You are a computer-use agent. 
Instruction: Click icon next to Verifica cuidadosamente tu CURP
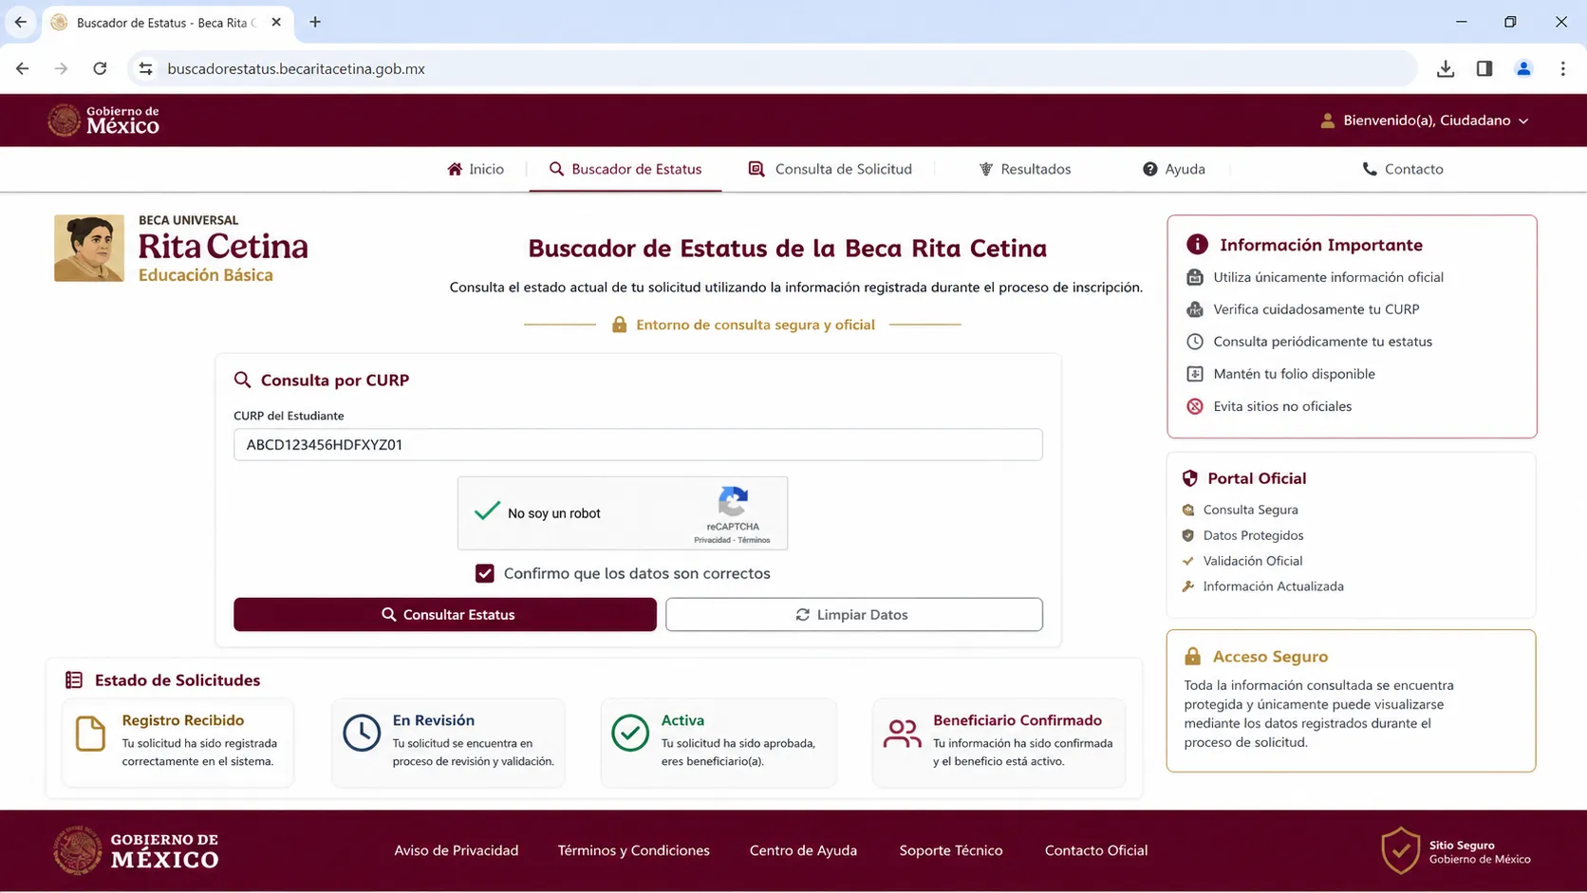[1195, 309]
